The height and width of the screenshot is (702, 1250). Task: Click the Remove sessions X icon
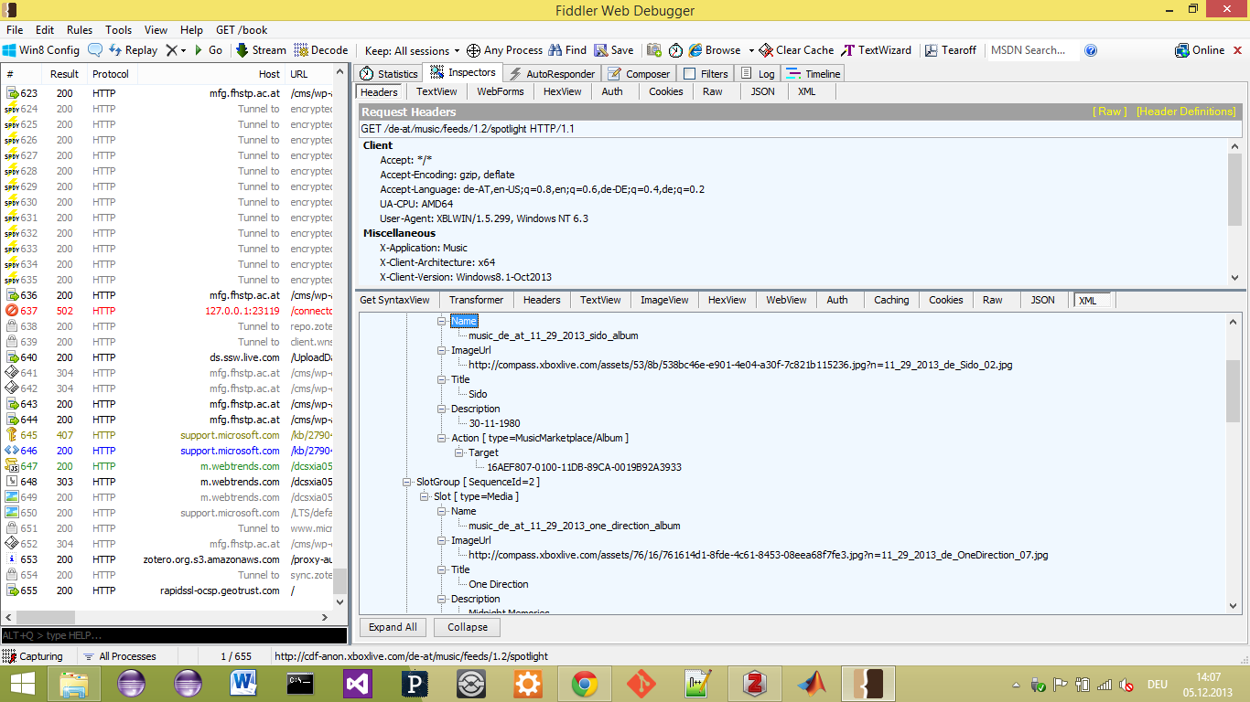point(171,50)
